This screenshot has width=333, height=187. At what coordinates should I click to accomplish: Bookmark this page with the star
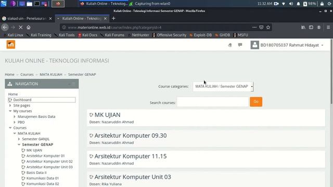[268, 28]
